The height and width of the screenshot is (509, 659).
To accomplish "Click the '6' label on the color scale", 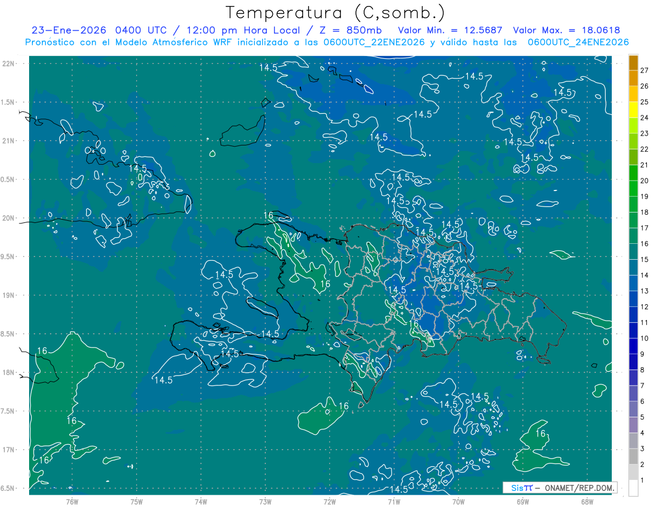I will click(643, 401).
